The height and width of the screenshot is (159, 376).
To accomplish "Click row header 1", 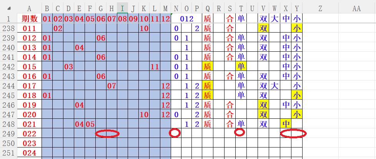I will [x=8, y=18].
